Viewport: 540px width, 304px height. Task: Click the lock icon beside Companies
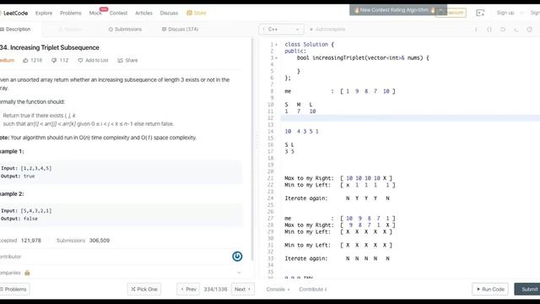tap(27, 273)
